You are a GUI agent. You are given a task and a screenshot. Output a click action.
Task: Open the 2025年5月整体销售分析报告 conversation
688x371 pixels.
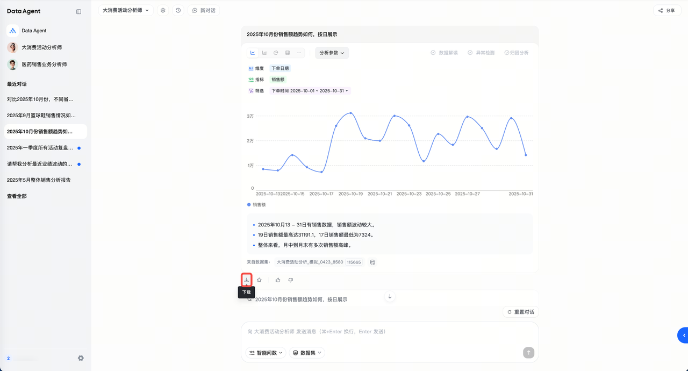point(39,180)
